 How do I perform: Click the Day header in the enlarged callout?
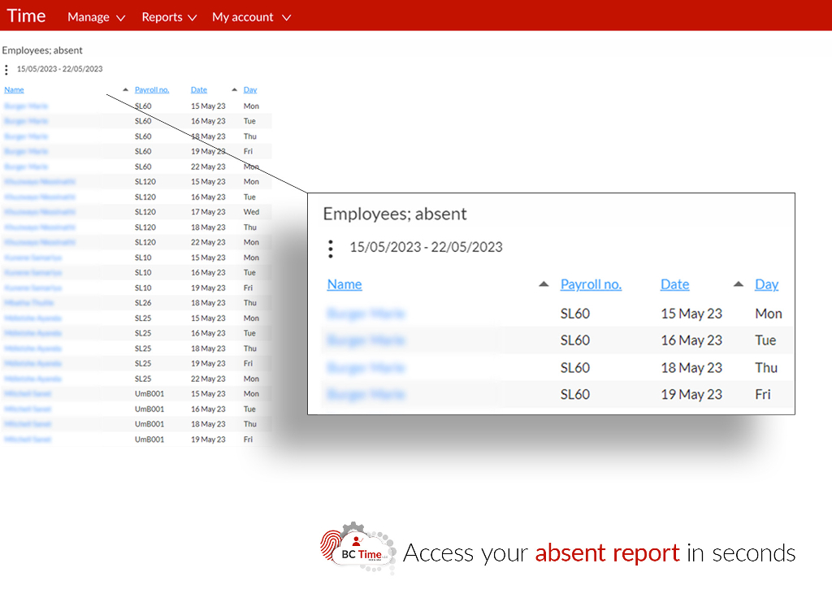click(x=767, y=284)
